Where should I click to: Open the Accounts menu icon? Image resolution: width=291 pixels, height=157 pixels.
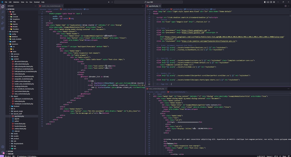[3, 147]
